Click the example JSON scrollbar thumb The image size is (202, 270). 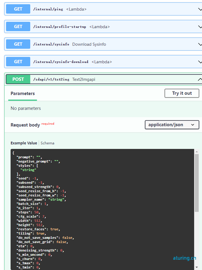tap(197, 183)
